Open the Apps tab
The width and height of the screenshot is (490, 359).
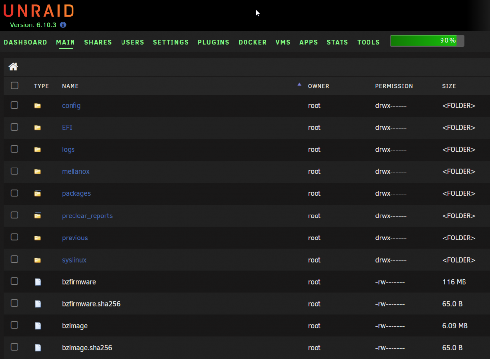pyautogui.click(x=308, y=42)
